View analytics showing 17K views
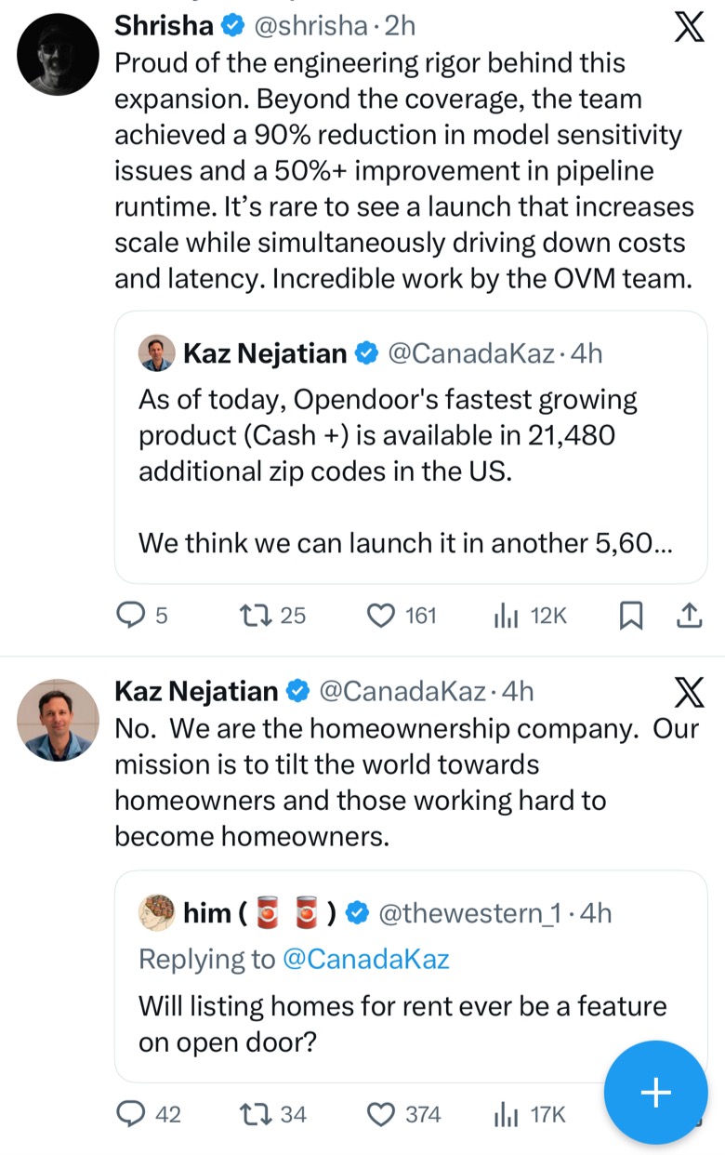This screenshot has height=1155, width=725. point(530,1113)
